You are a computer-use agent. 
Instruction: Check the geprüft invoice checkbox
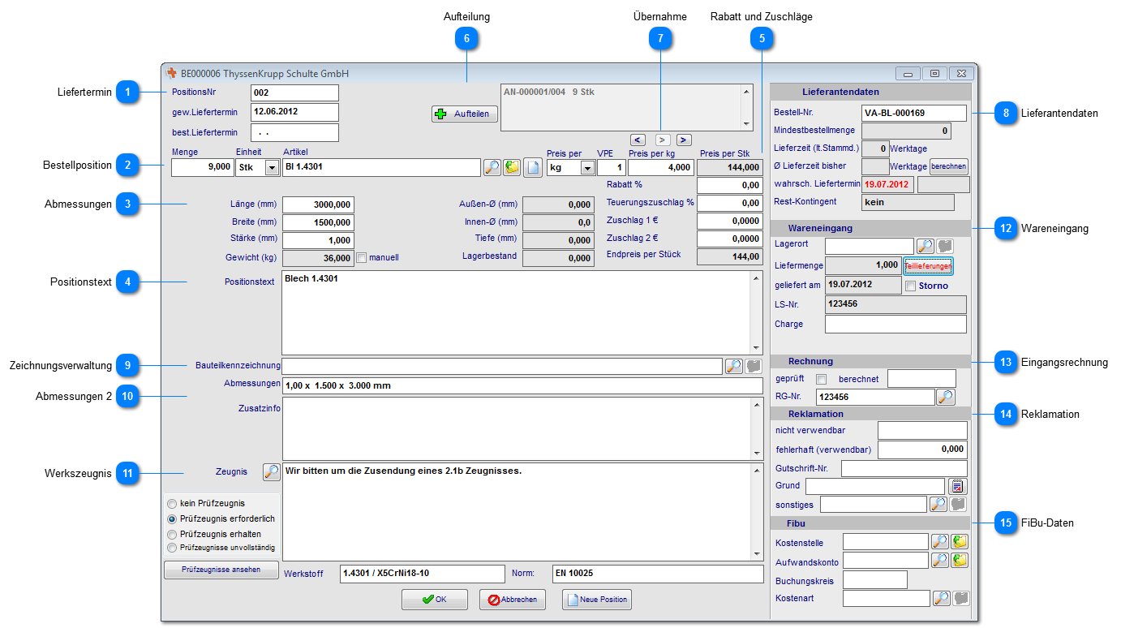(821, 379)
